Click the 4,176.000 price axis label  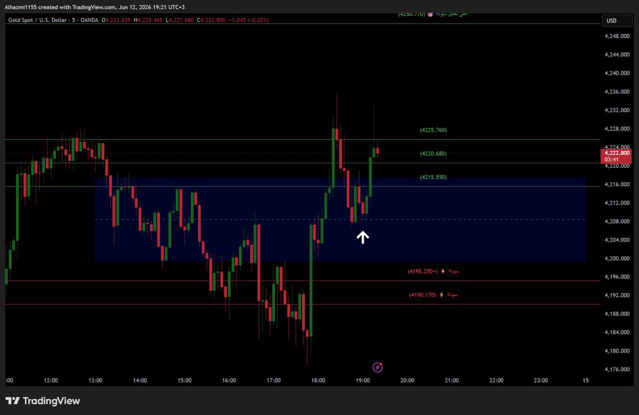(x=618, y=370)
